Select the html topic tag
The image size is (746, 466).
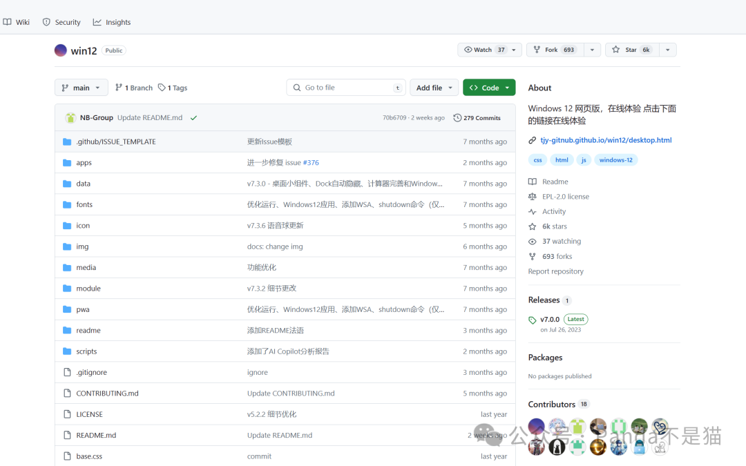coord(562,159)
